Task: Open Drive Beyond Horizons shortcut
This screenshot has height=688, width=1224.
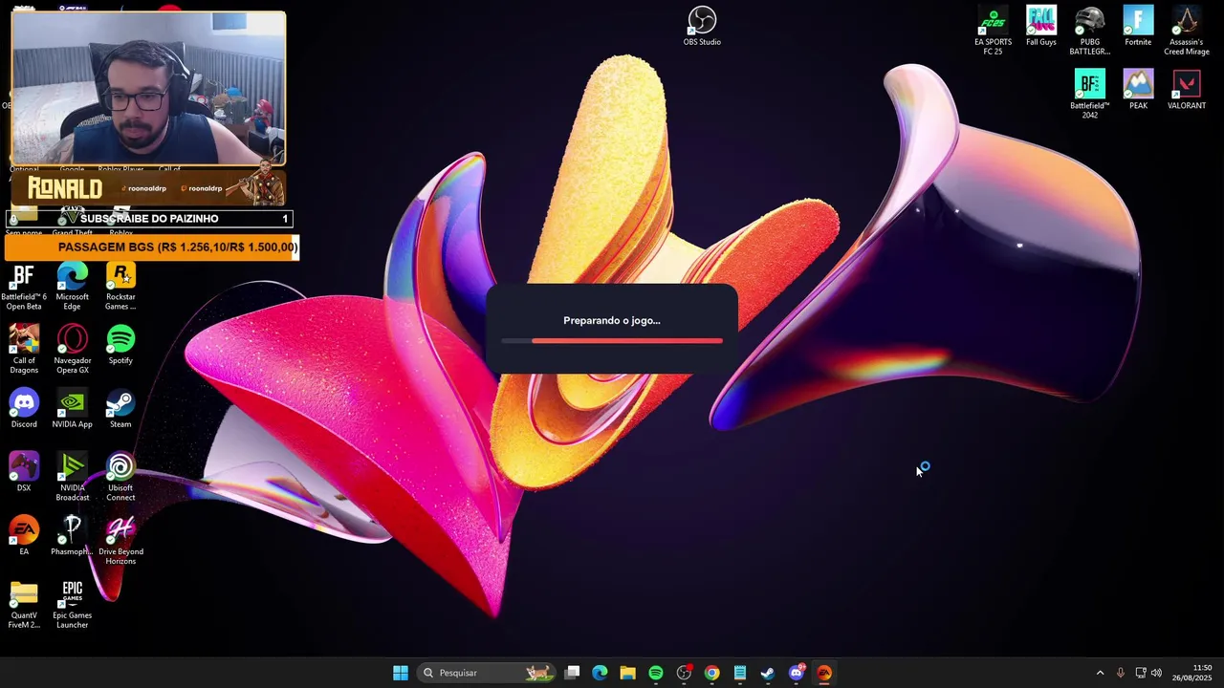Action: coord(120,541)
